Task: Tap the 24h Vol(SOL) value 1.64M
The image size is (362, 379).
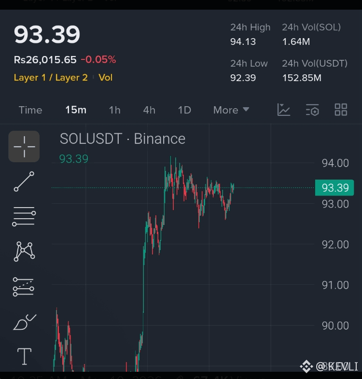Action: (x=296, y=42)
